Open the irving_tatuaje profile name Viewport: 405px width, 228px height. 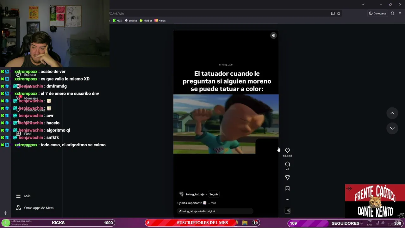tap(195, 194)
